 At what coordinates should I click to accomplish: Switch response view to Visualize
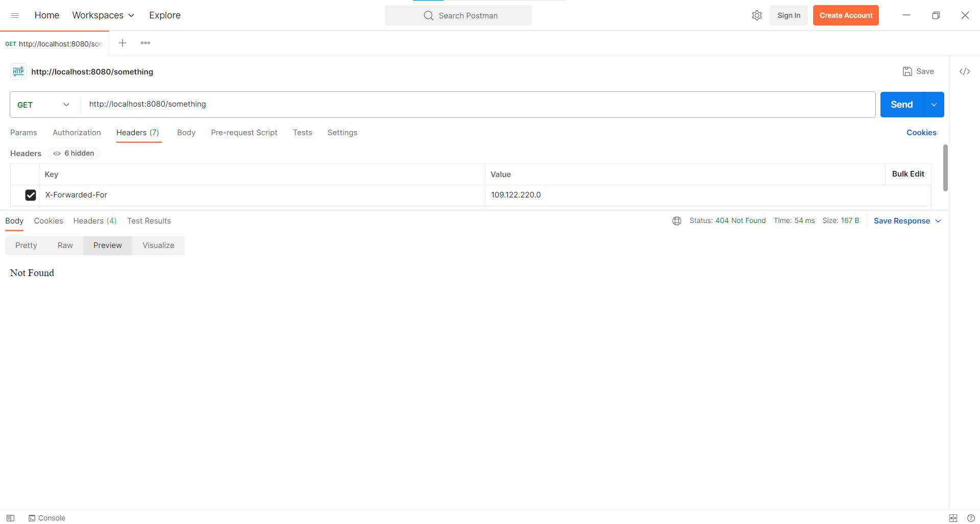pos(158,245)
